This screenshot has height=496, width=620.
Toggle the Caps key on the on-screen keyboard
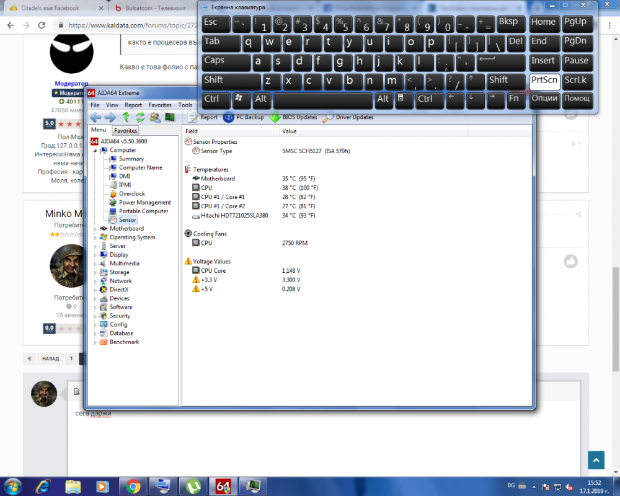click(x=226, y=63)
